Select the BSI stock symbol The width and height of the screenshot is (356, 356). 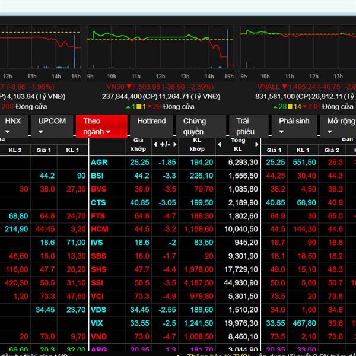[x=97, y=176]
